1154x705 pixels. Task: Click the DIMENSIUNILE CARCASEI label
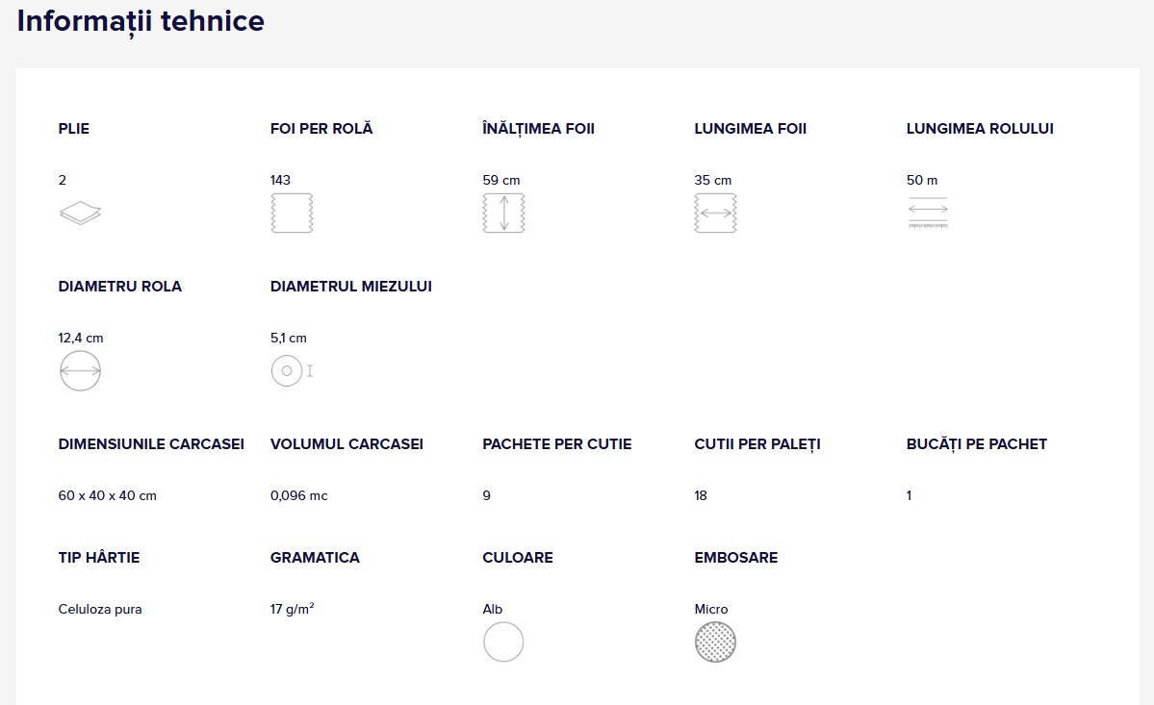pyautogui.click(x=151, y=444)
